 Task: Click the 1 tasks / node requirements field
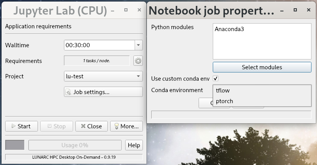97,61
